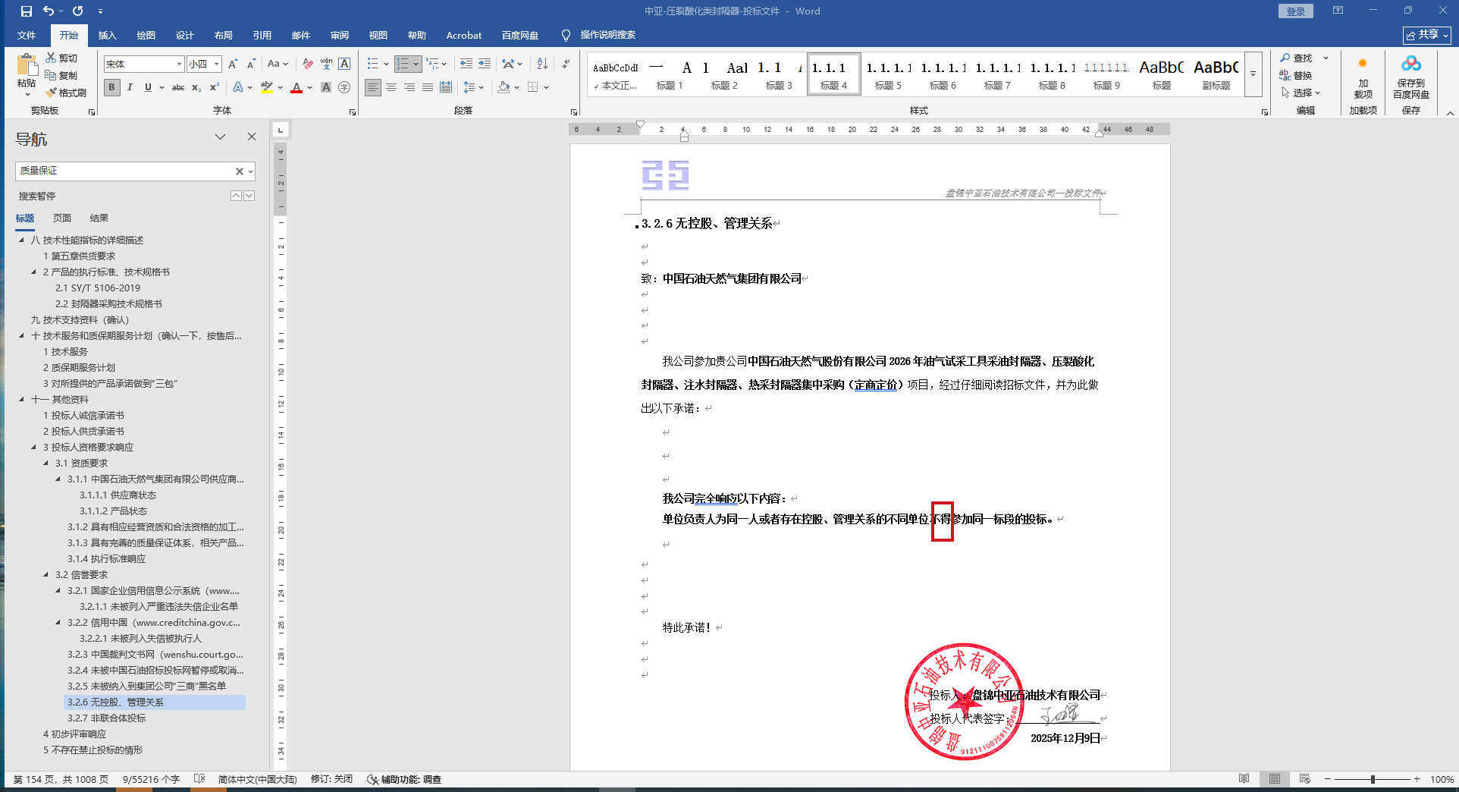Viewport: 1459px width, 792px height.
Task: Apply strikethrough formatting
Action: coord(178,87)
